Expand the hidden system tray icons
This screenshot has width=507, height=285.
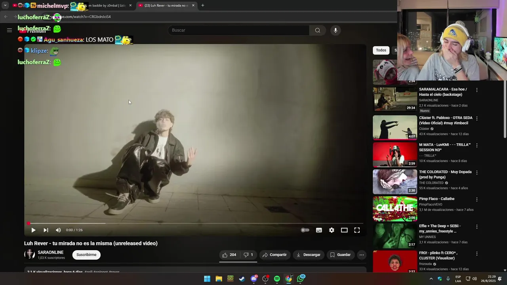(x=431, y=279)
